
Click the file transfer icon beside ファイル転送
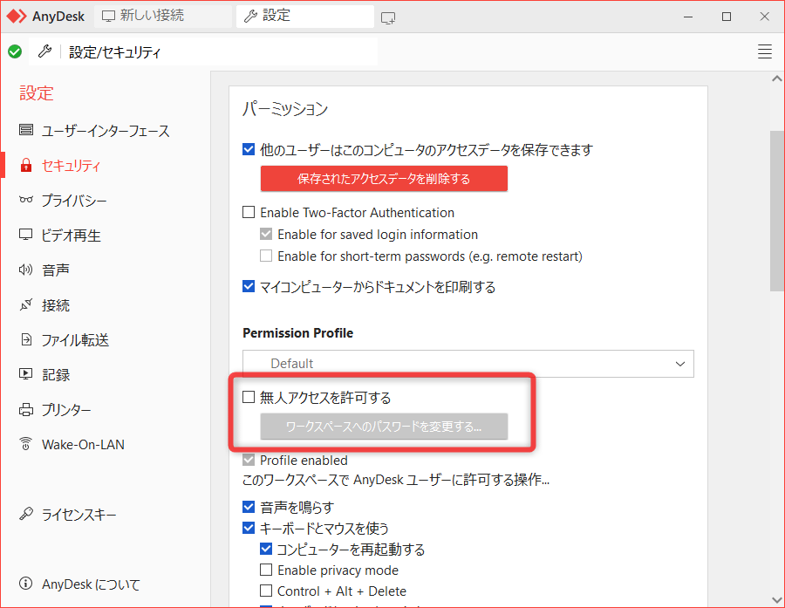[x=26, y=339]
